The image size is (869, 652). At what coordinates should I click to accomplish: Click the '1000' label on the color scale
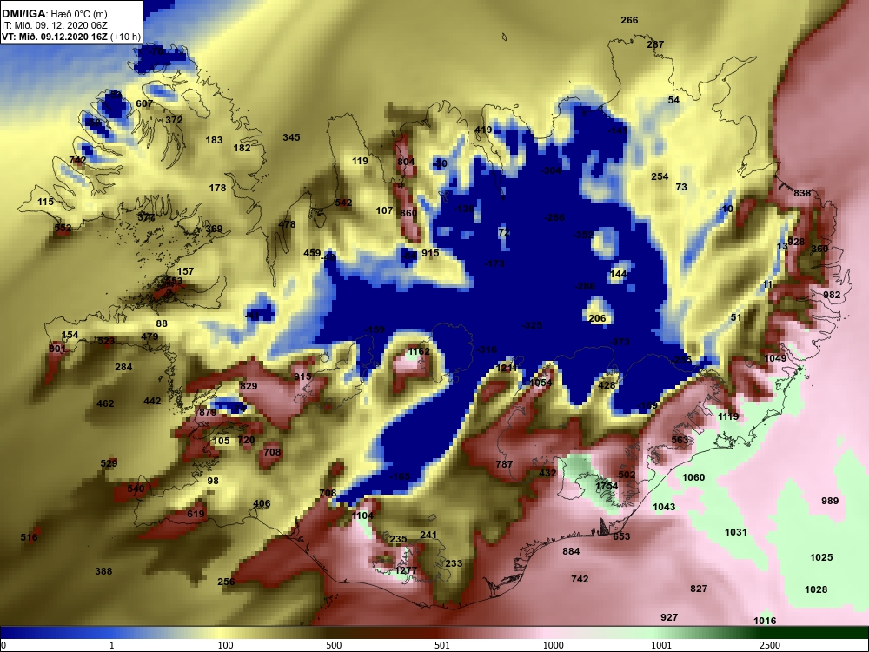point(553,645)
